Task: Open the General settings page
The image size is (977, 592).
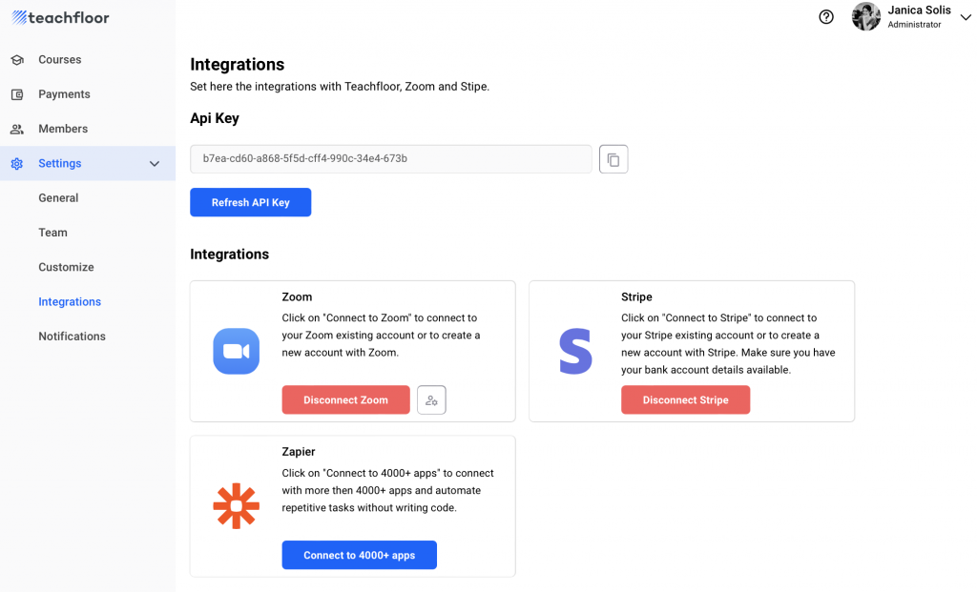Action: click(58, 198)
